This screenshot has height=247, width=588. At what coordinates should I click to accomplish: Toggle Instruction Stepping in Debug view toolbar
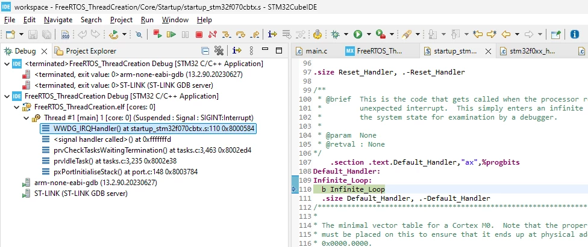pos(237,50)
